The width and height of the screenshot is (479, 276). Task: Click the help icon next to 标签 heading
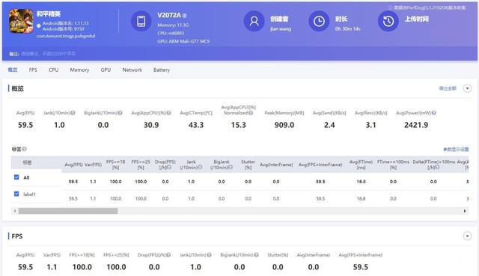25,149
